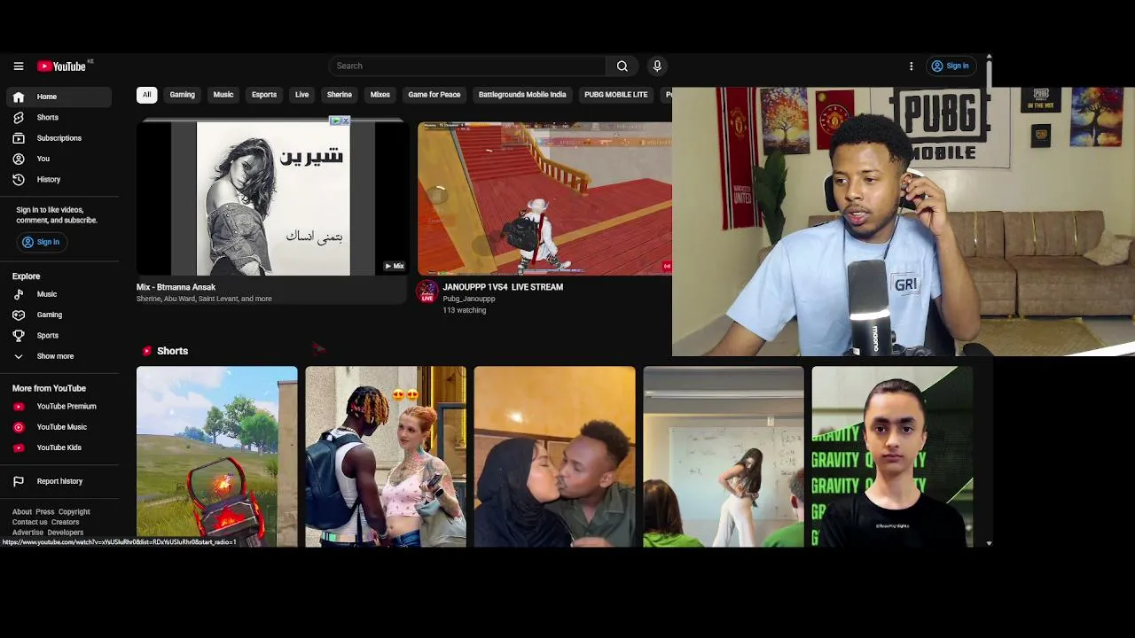
Task: Open the Short showing a couple kissing
Action: click(555, 456)
